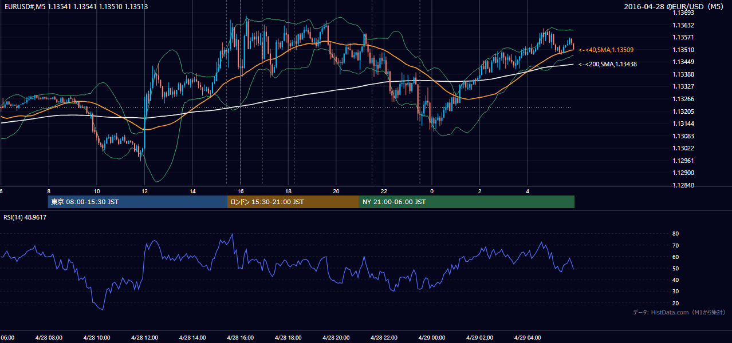Click the 1.13144 price axis label

click(684, 123)
